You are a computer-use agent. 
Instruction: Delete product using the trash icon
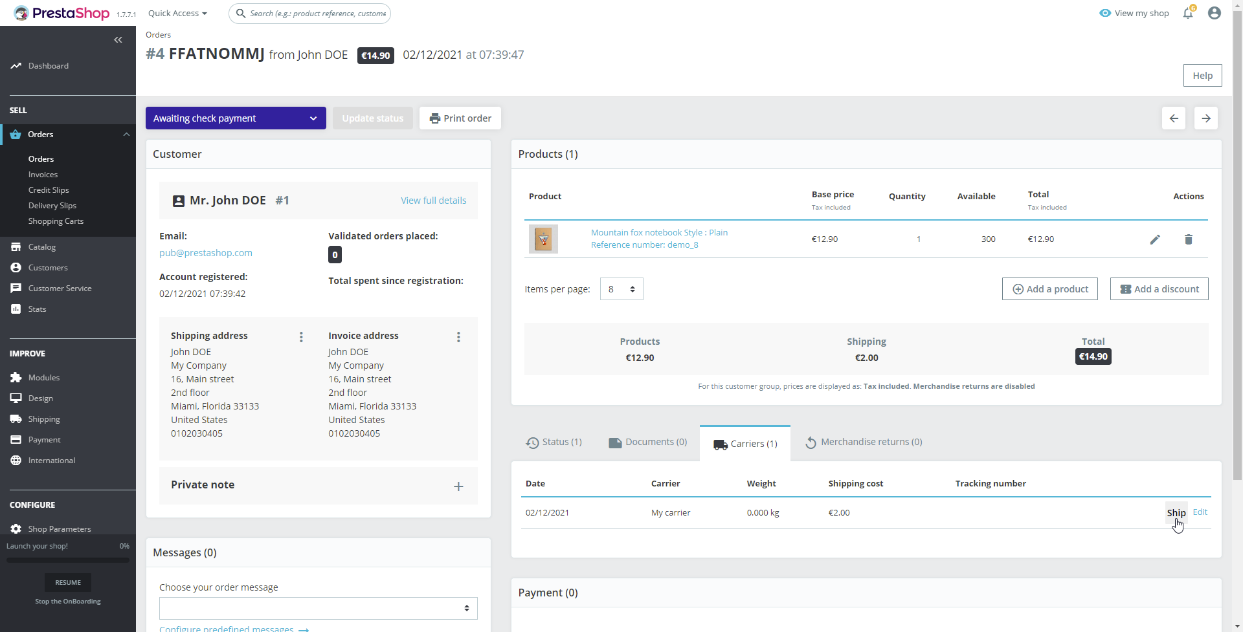1189,239
